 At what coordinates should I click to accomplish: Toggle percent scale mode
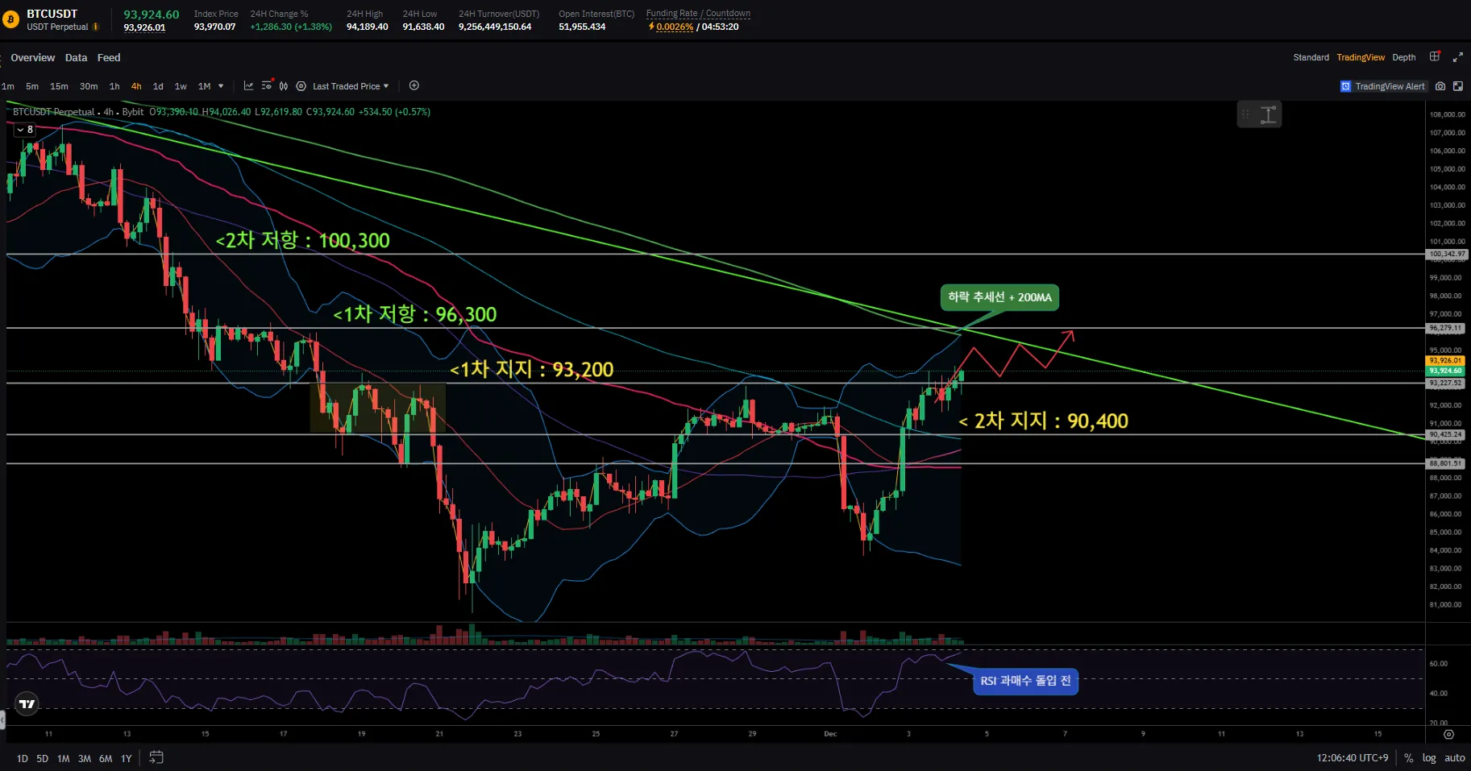click(x=1408, y=758)
